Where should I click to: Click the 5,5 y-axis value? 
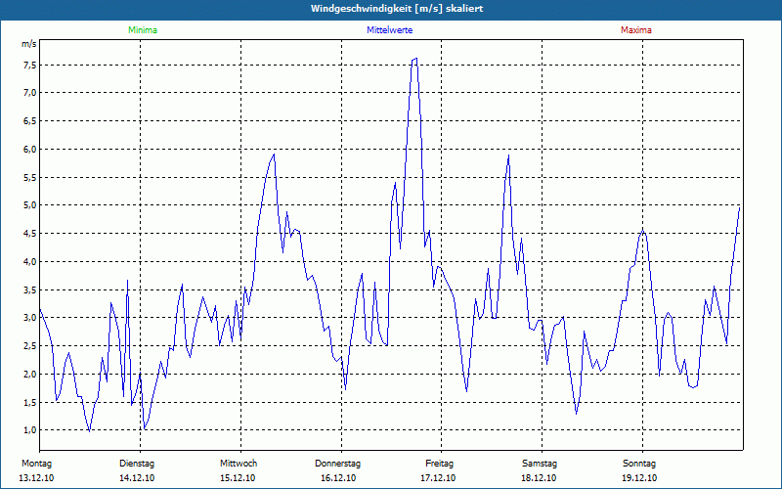tap(29, 178)
